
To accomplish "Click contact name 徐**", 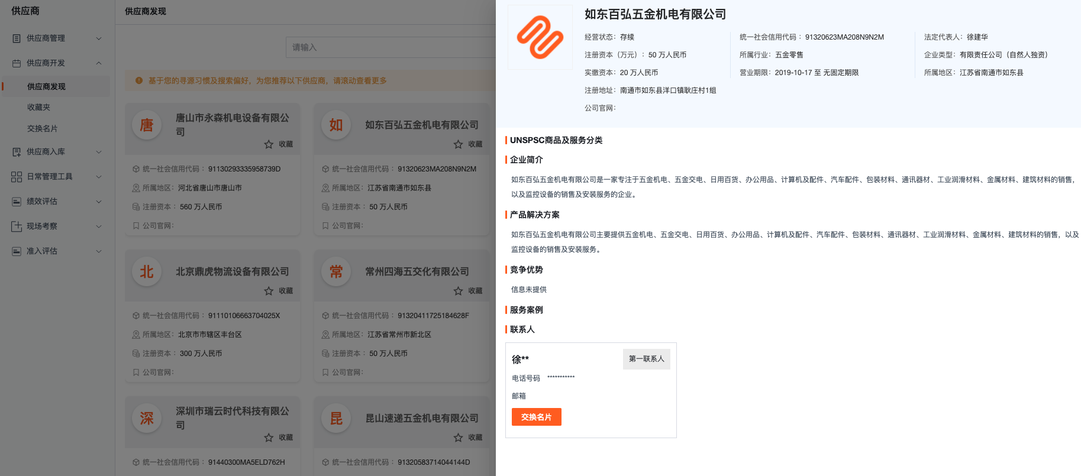I will pos(521,360).
